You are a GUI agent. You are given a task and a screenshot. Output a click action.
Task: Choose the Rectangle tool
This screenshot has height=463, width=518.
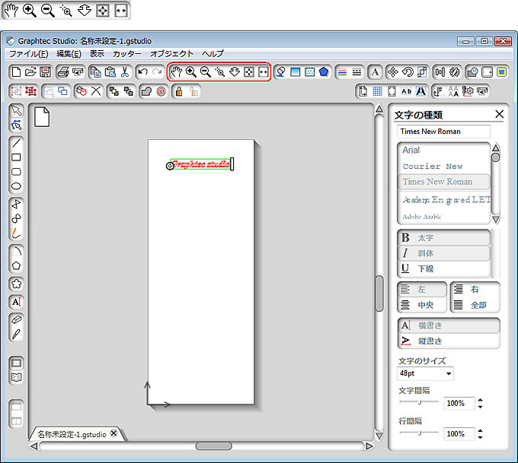(x=16, y=157)
